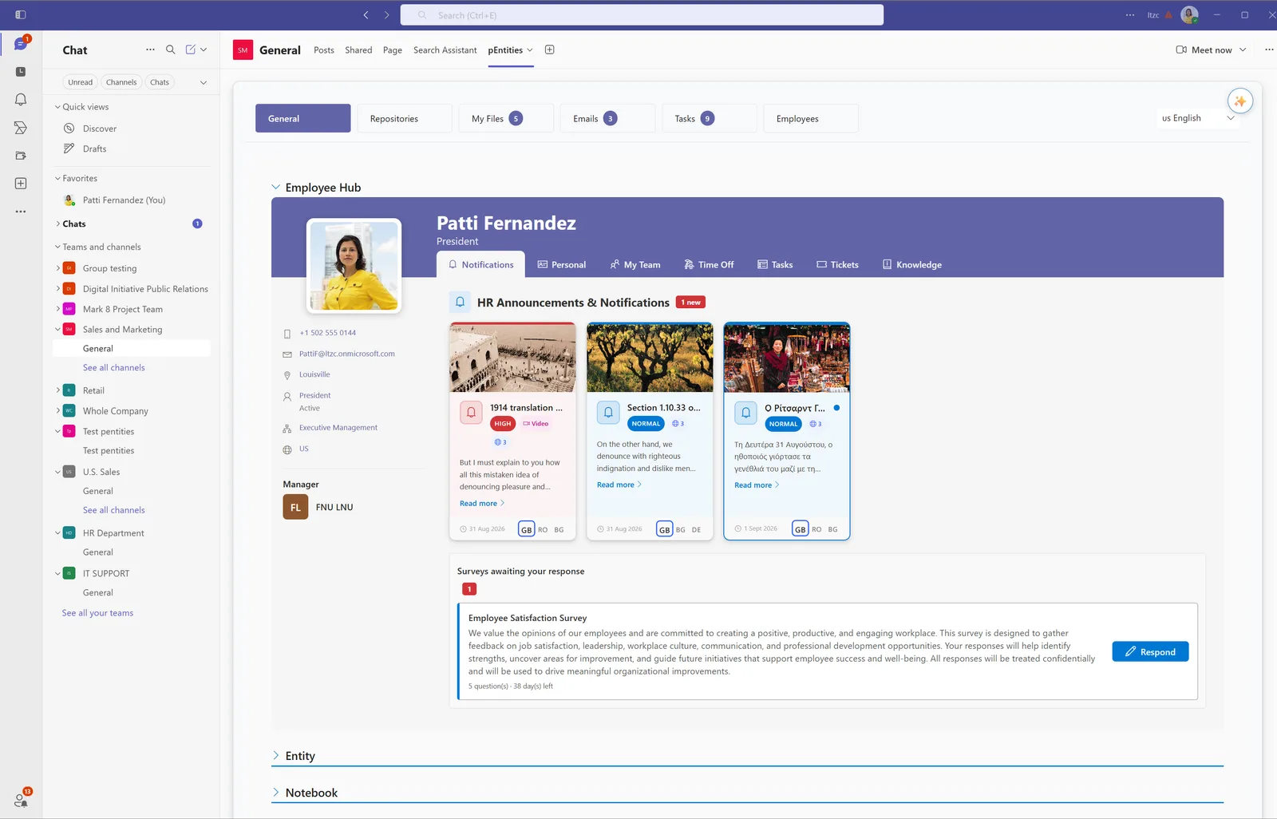1277x819 pixels.
Task: Expand the Notebook section
Action: click(276, 792)
